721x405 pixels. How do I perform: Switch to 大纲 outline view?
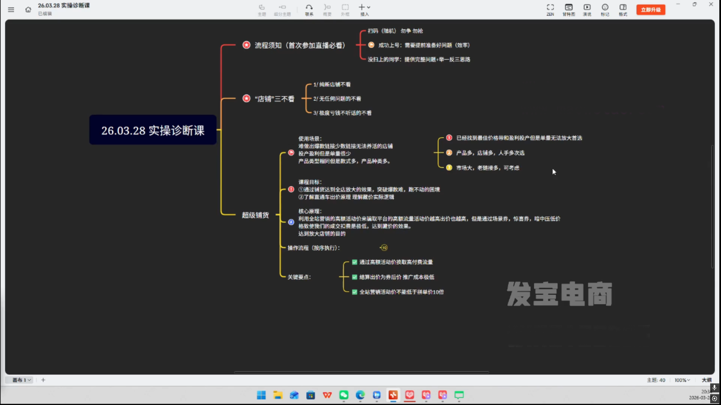coord(706,380)
